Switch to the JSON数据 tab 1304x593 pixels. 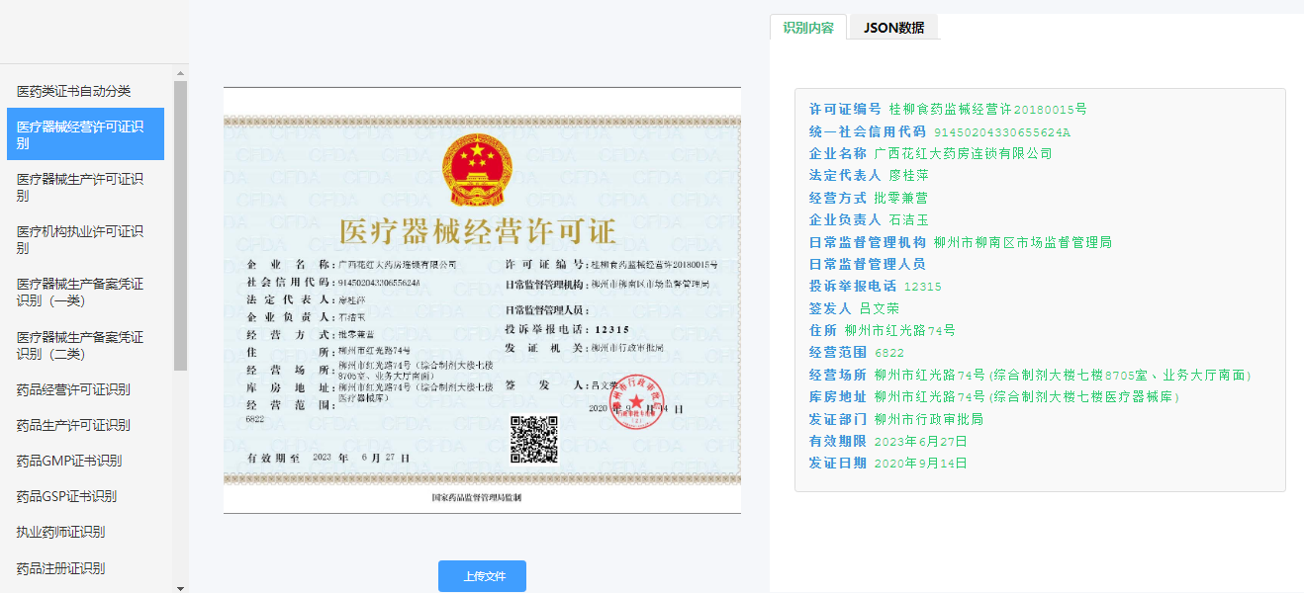[892, 27]
